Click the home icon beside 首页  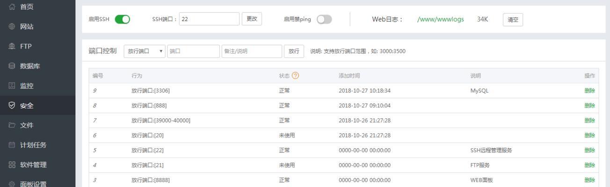[12, 7]
